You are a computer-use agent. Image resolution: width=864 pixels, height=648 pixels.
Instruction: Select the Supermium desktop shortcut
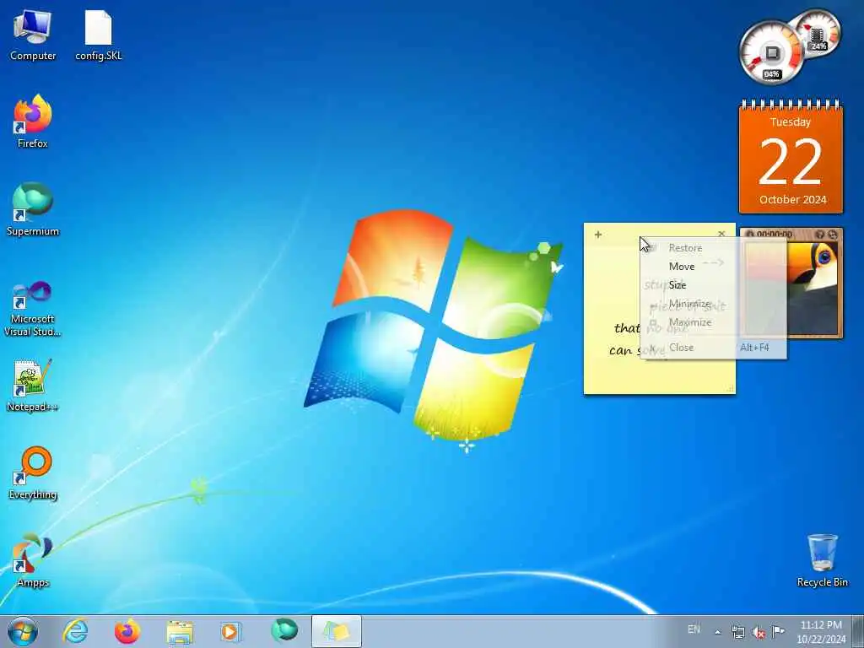(33, 209)
